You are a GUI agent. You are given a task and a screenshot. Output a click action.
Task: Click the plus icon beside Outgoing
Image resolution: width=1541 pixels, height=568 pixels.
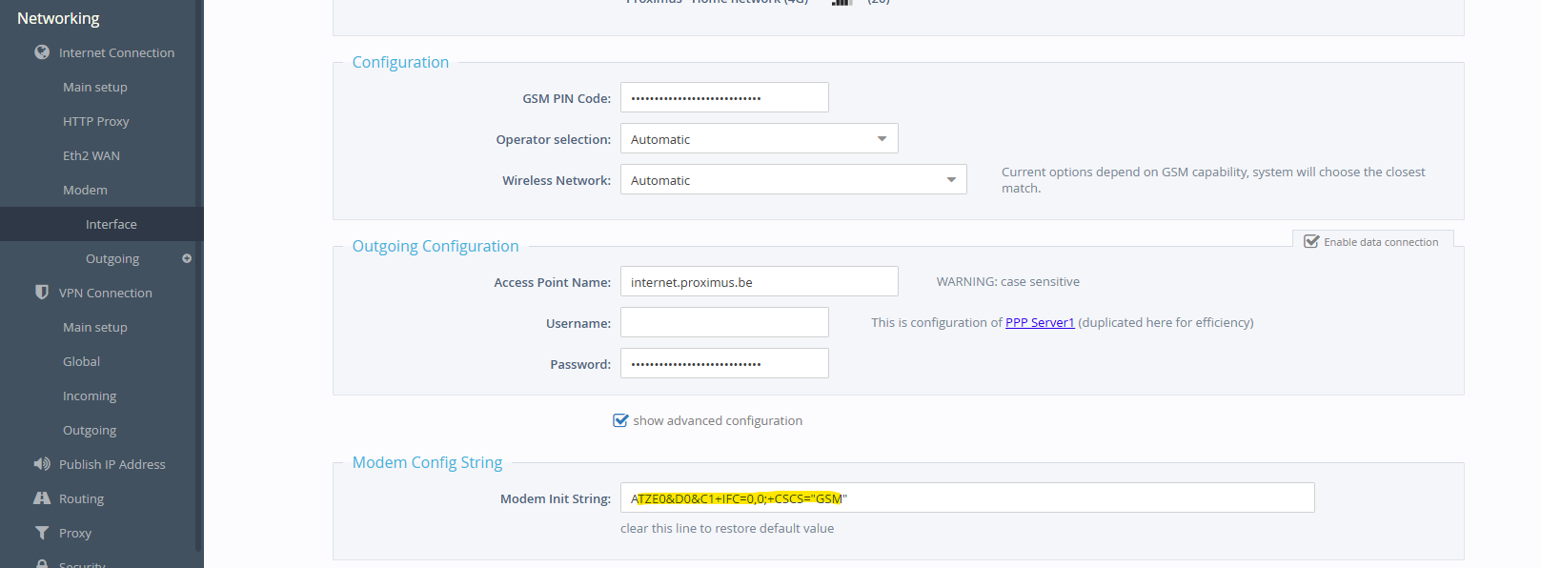click(187, 258)
